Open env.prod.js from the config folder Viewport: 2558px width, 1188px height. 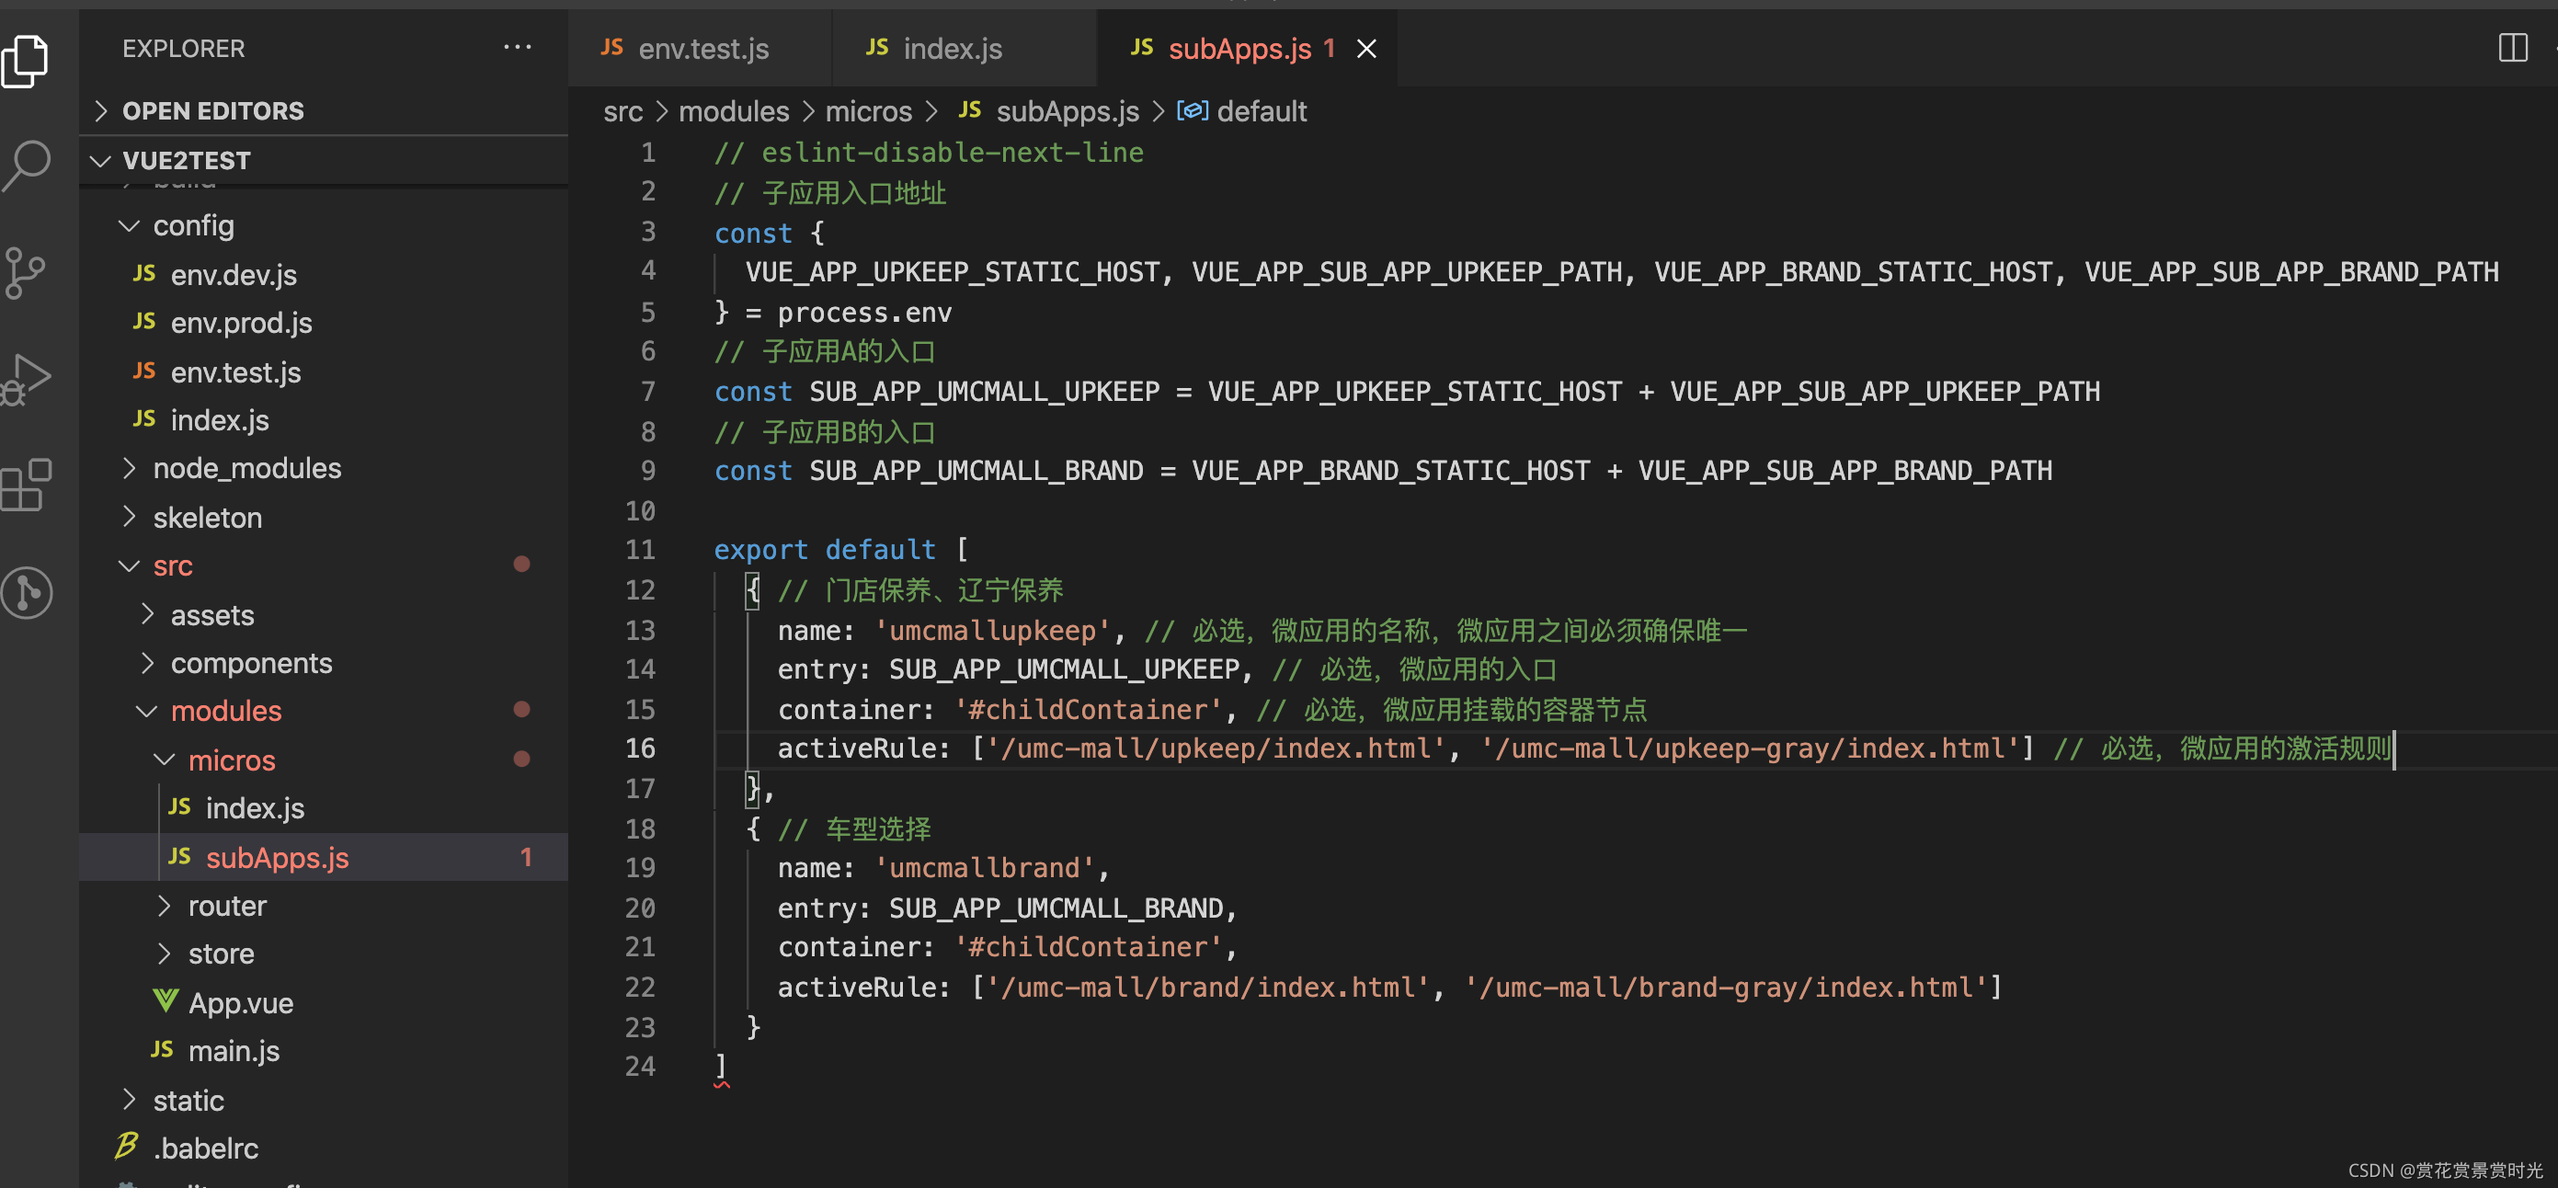point(240,323)
